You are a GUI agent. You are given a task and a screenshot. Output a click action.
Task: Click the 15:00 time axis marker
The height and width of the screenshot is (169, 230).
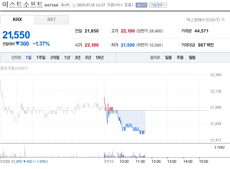click(x=204, y=161)
